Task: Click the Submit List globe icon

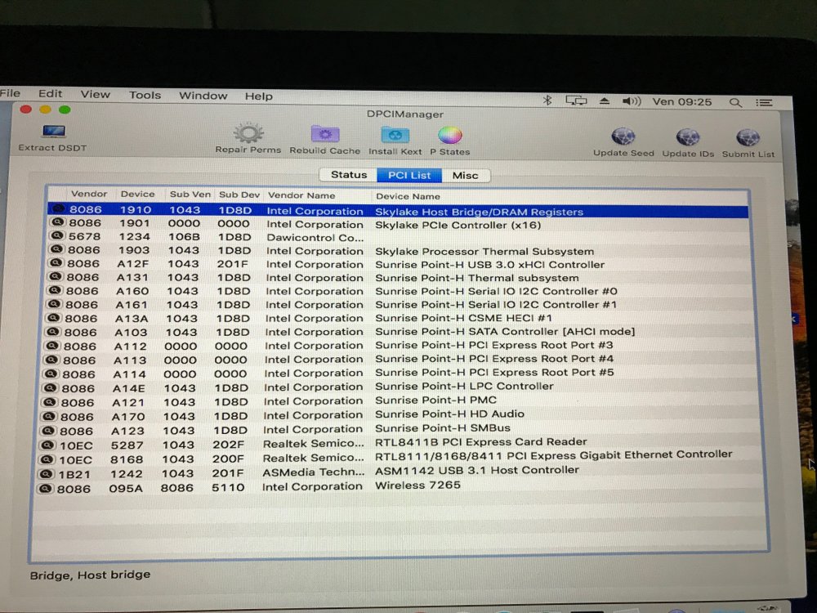Action: (748, 138)
